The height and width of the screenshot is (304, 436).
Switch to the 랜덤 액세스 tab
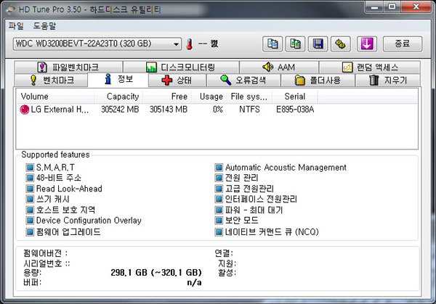[370, 67]
